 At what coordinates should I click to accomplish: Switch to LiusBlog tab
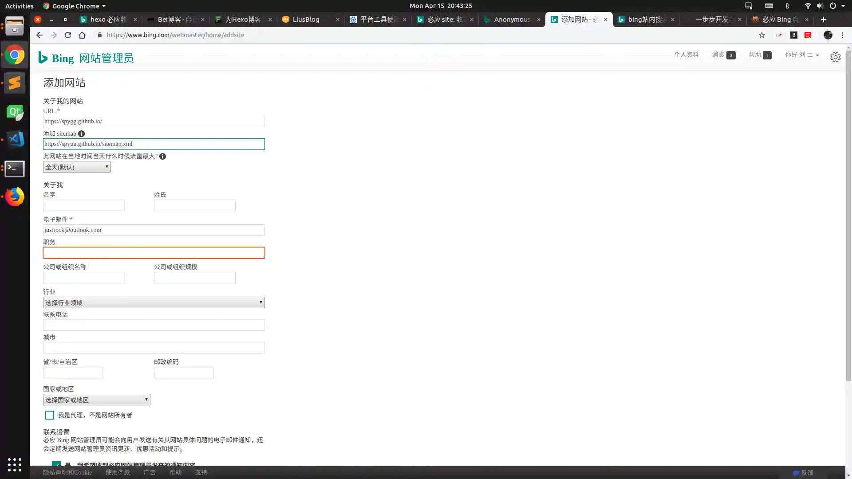click(310, 20)
